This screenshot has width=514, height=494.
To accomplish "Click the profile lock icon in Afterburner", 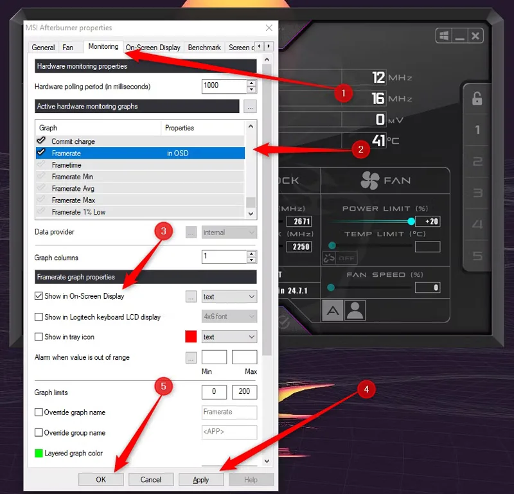I will 477,98.
